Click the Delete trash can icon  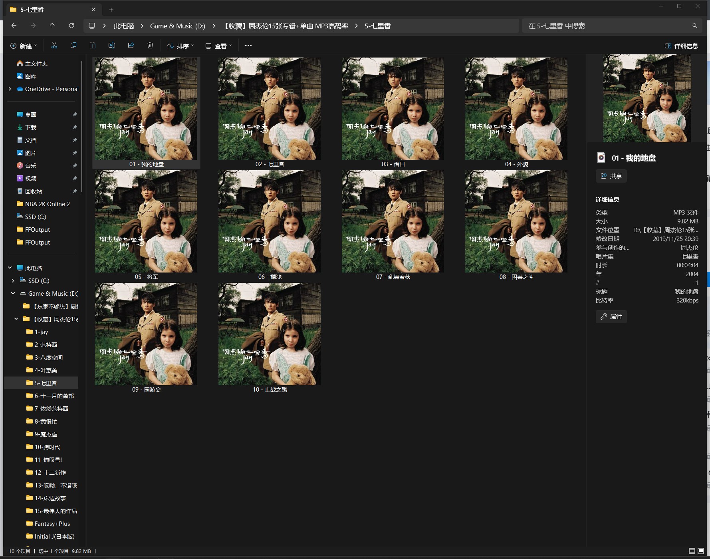point(150,46)
